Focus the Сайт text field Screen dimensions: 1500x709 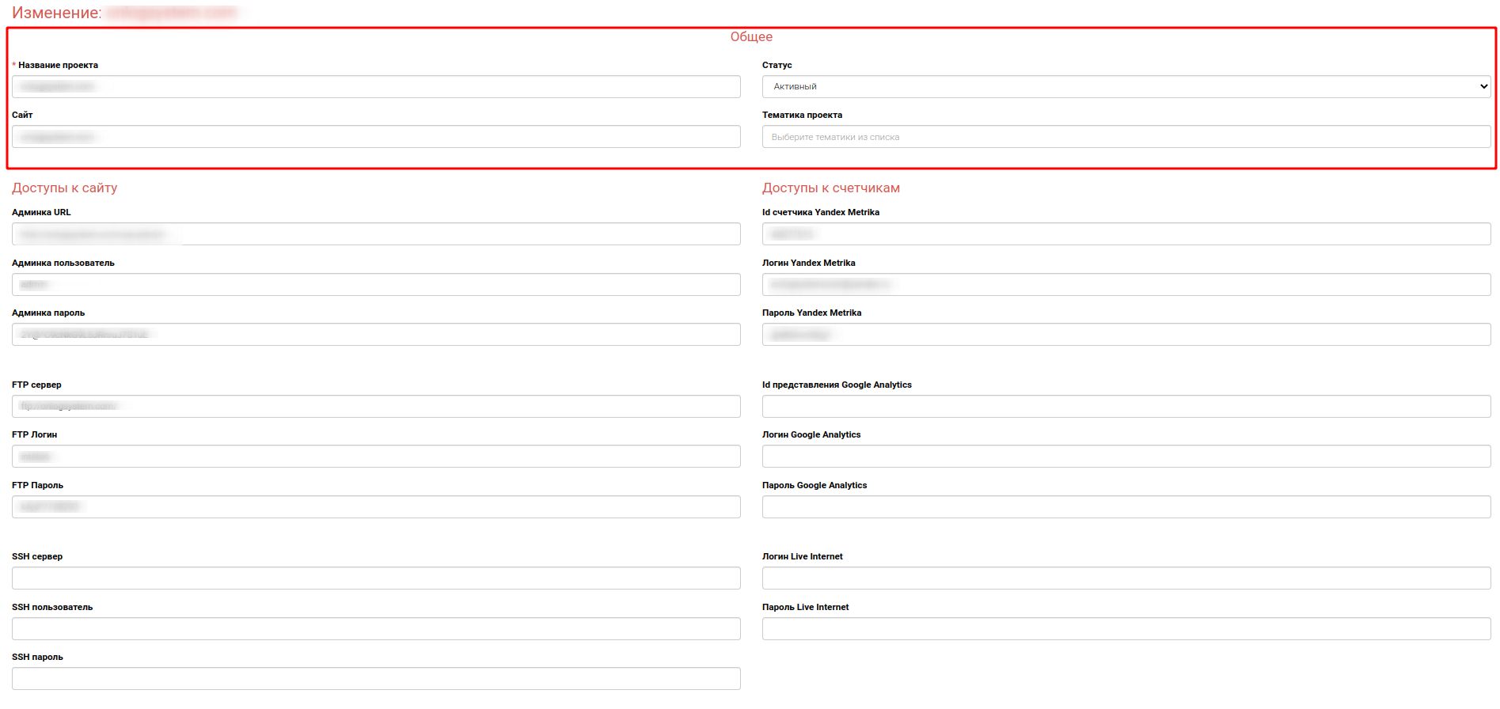click(x=376, y=137)
